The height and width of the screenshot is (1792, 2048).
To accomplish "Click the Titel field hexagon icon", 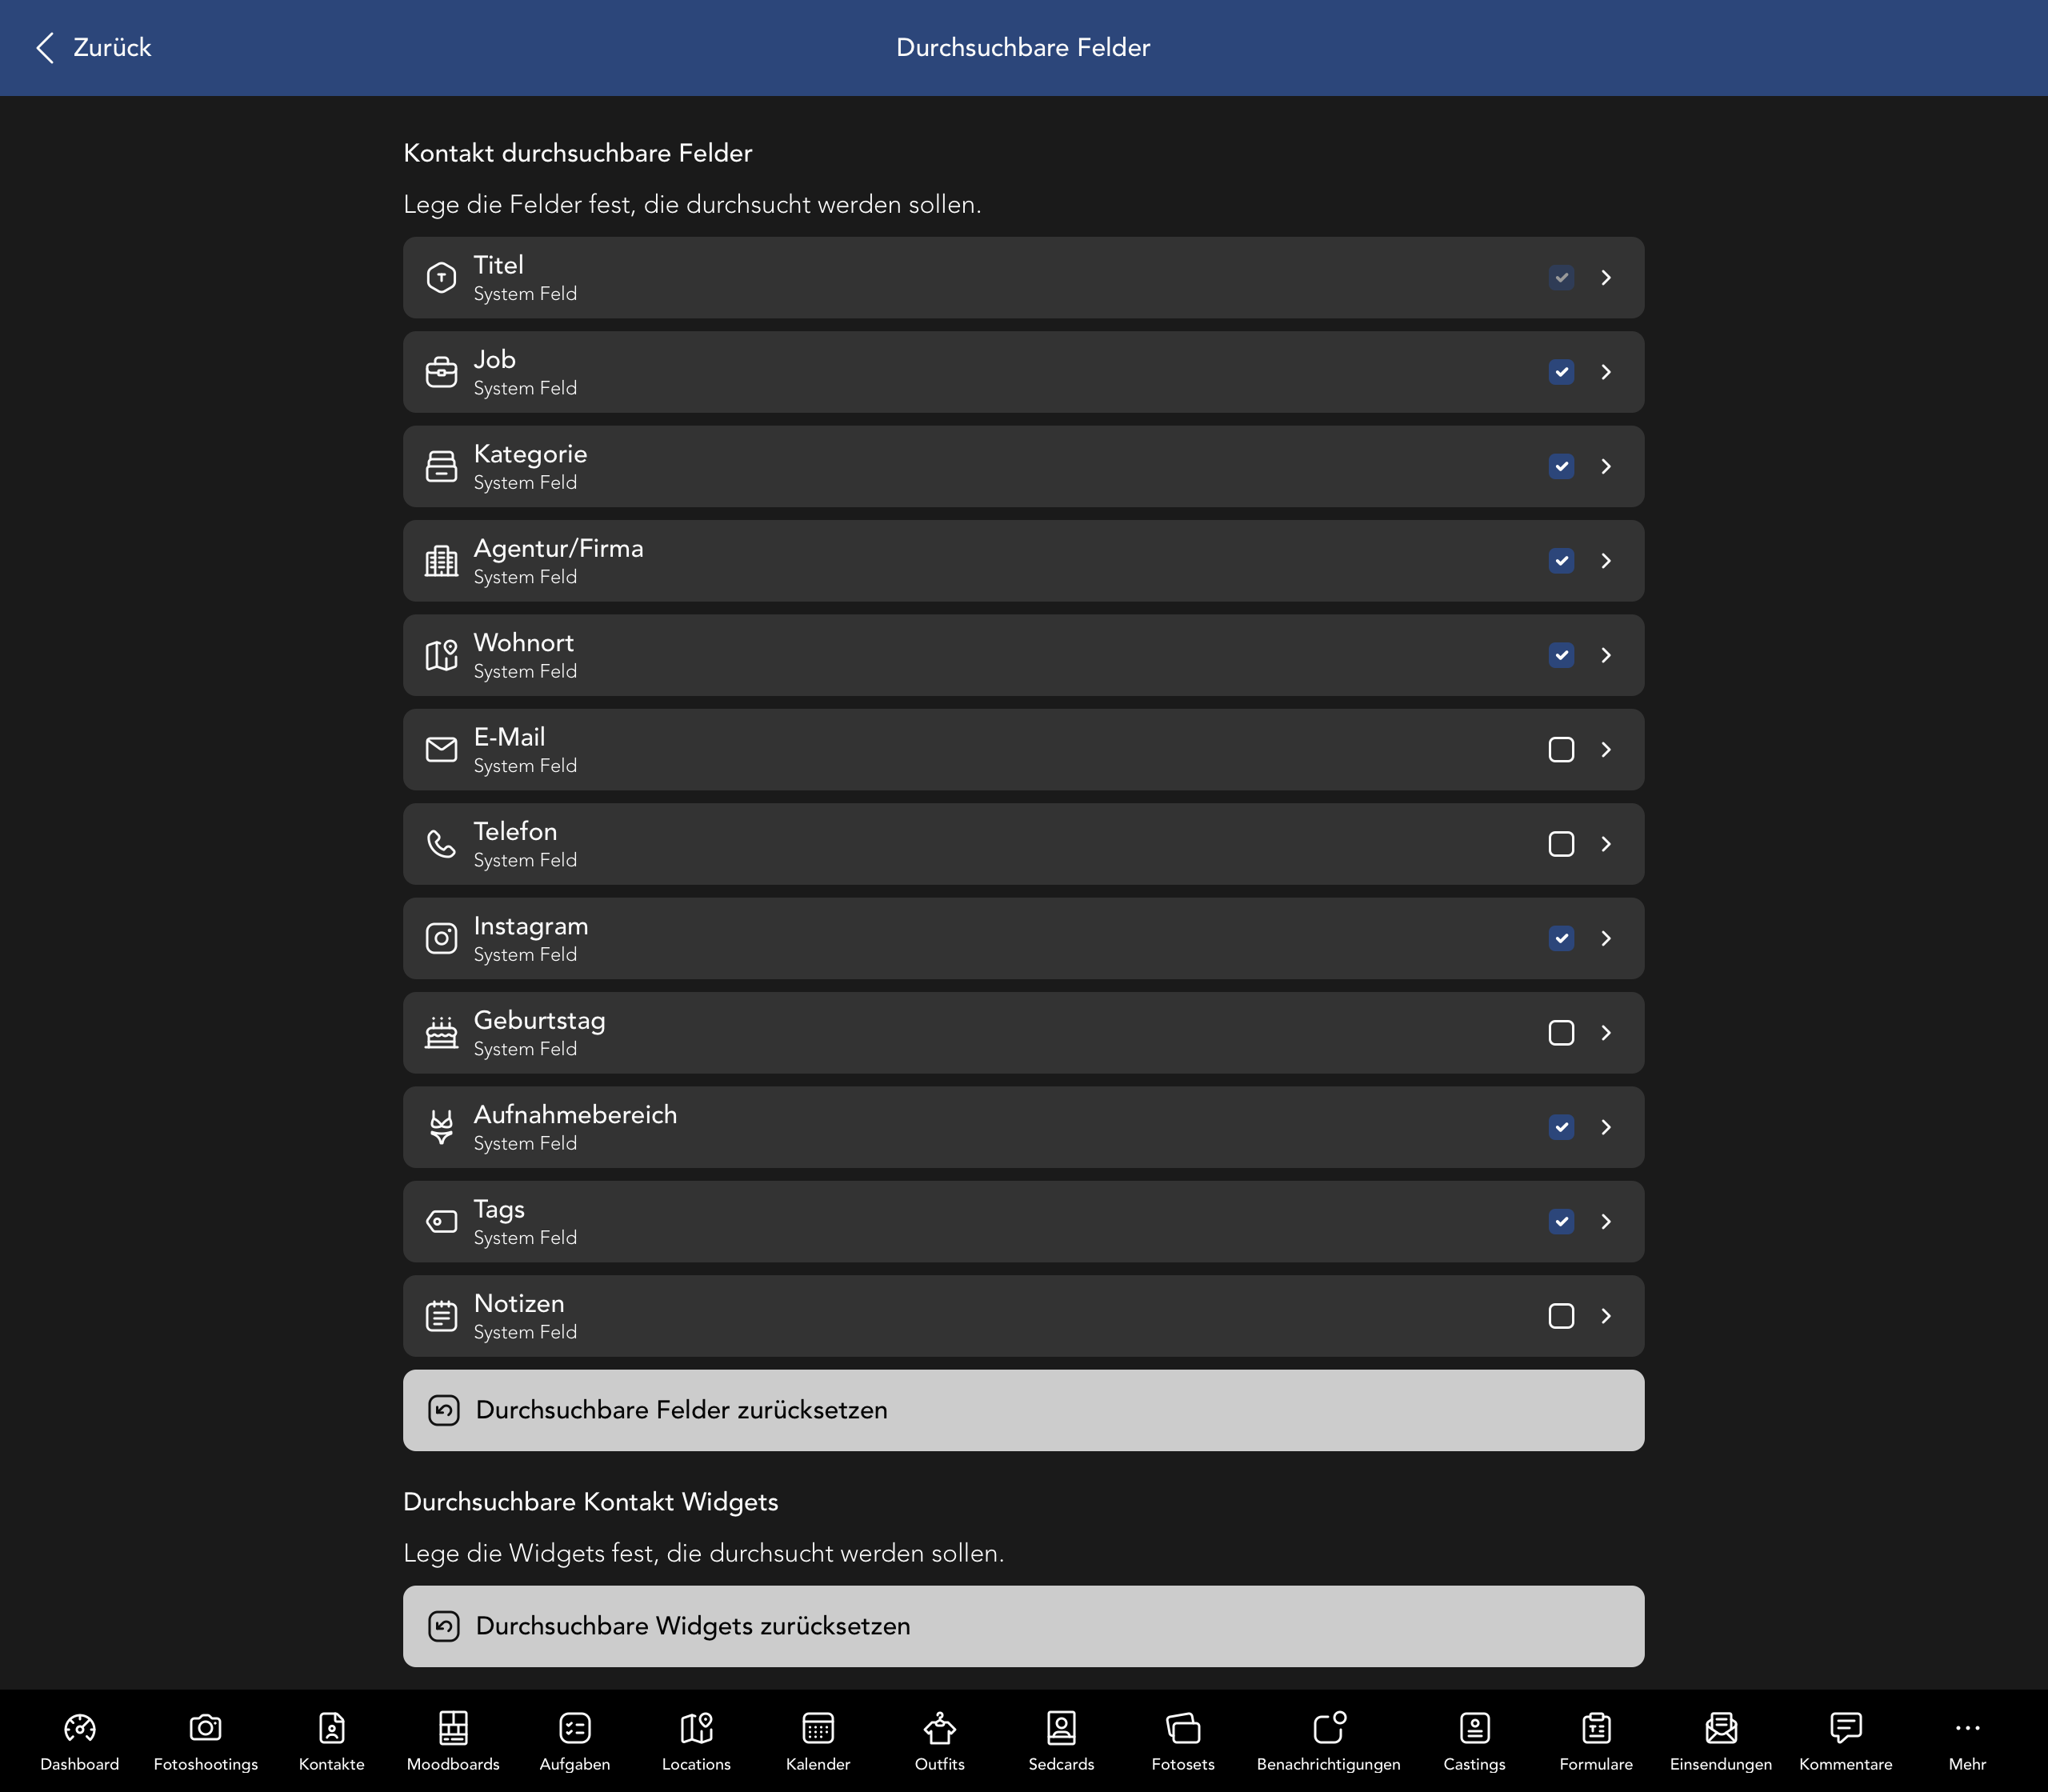I will coord(441,278).
